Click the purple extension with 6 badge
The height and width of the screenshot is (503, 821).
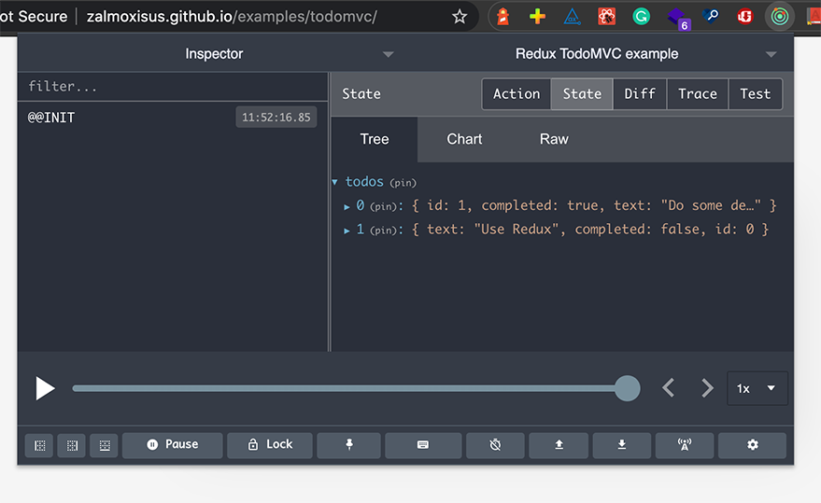(x=678, y=18)
